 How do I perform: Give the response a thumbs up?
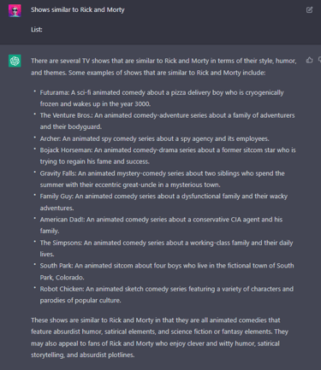pyautogui.click(x=309, y=60)
